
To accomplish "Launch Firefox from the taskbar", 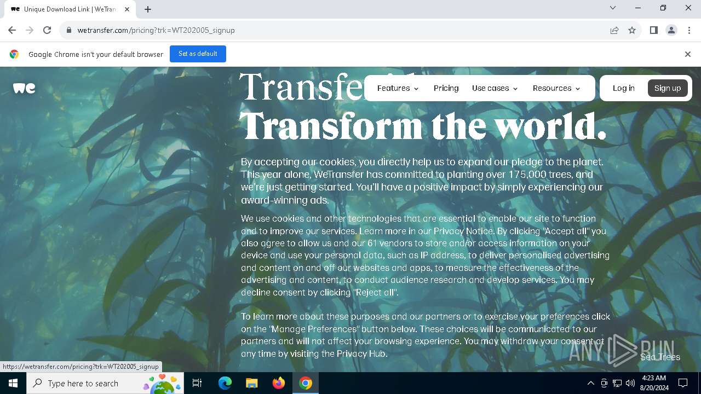I will [278, 383].
